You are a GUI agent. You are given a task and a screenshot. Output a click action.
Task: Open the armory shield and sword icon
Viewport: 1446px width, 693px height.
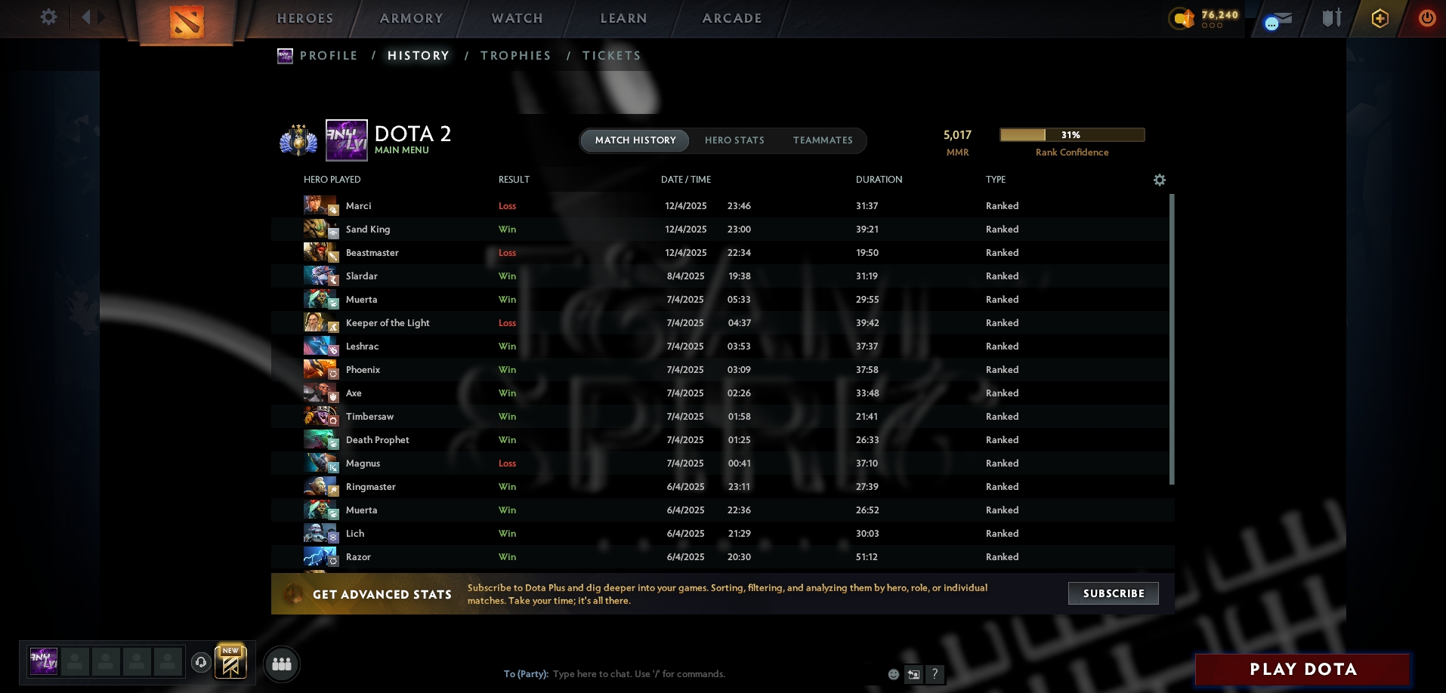pyautogui.click(x=1332, y=18)
